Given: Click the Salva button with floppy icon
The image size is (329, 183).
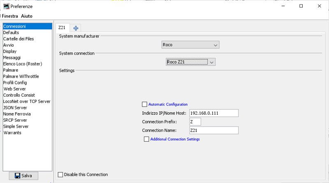Looking at the screenshot, I should [x=23, y=176].
